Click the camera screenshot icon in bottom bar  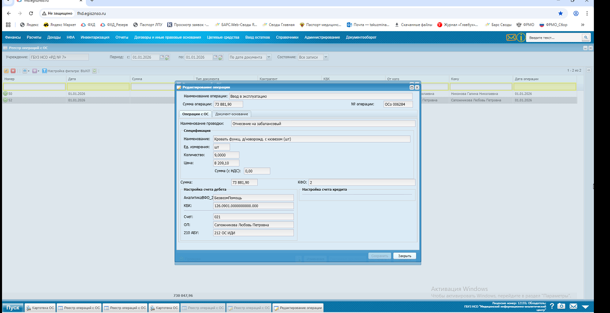pos(561,306)
